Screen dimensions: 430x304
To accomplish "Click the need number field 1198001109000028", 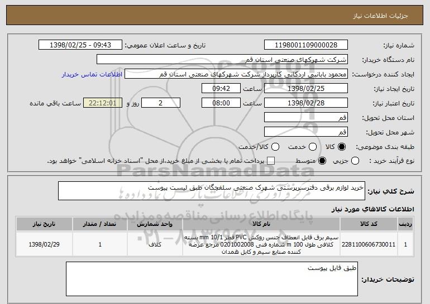I will (306, 45).
